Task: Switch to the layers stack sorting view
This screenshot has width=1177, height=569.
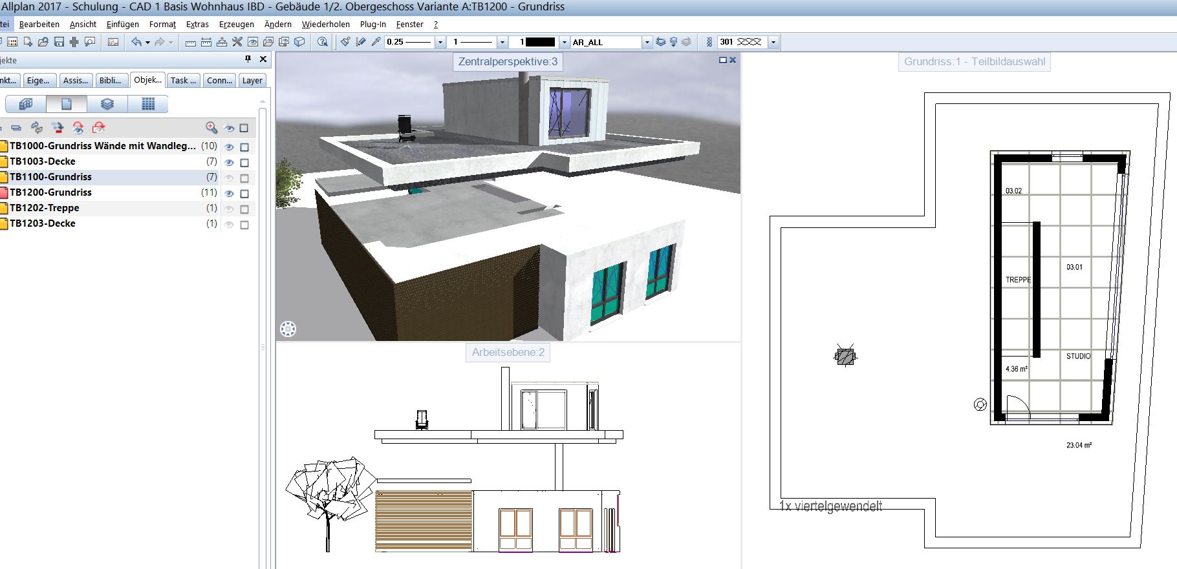Action: 107,104
